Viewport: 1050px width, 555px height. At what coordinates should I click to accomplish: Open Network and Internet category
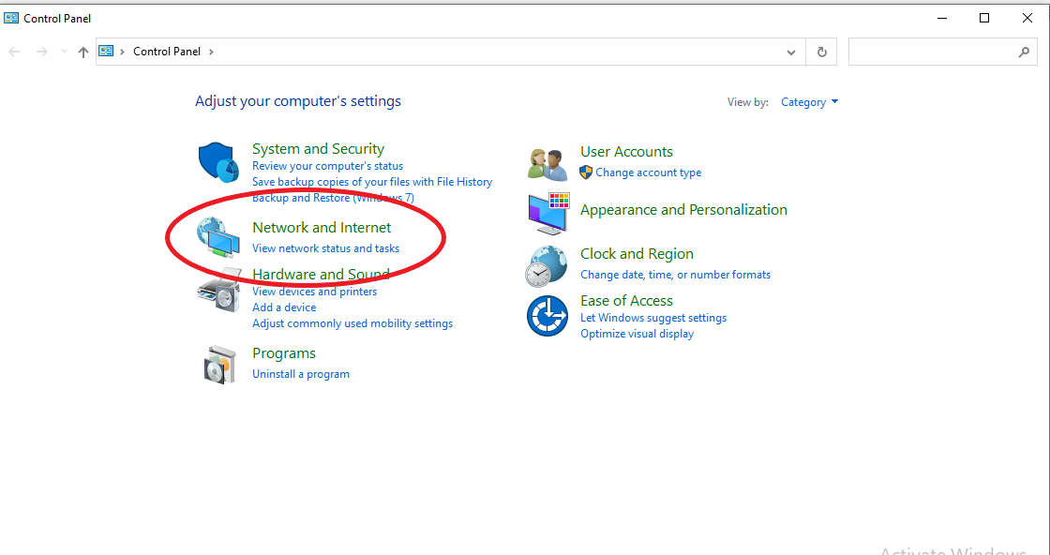322,228
